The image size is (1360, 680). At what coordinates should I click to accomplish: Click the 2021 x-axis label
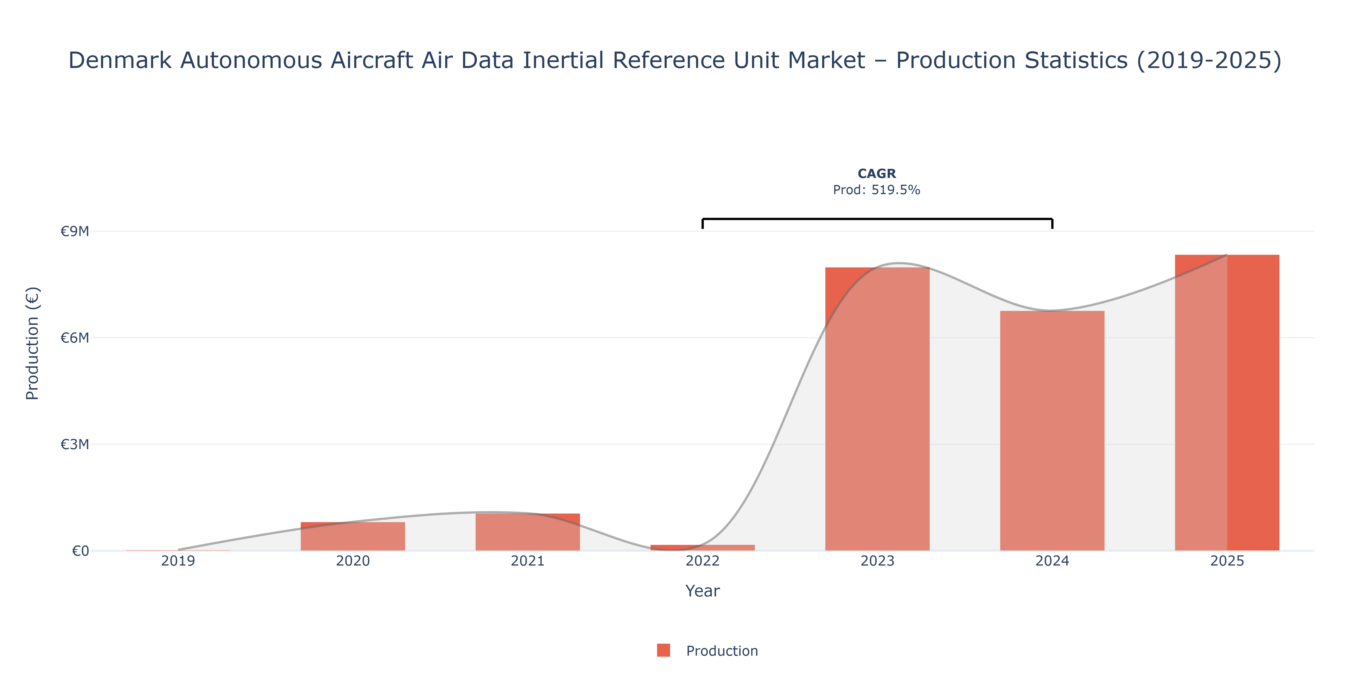coord(527,561)
